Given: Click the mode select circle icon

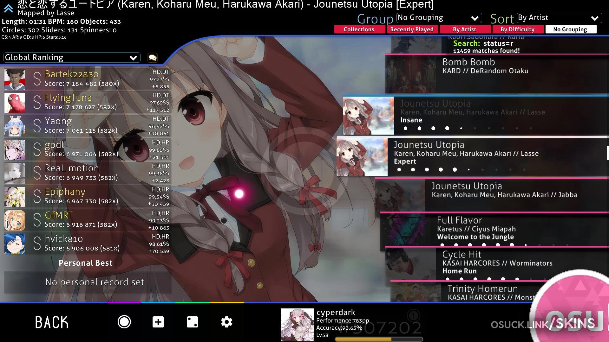Looking at the screenshot, I should (124, 322).
